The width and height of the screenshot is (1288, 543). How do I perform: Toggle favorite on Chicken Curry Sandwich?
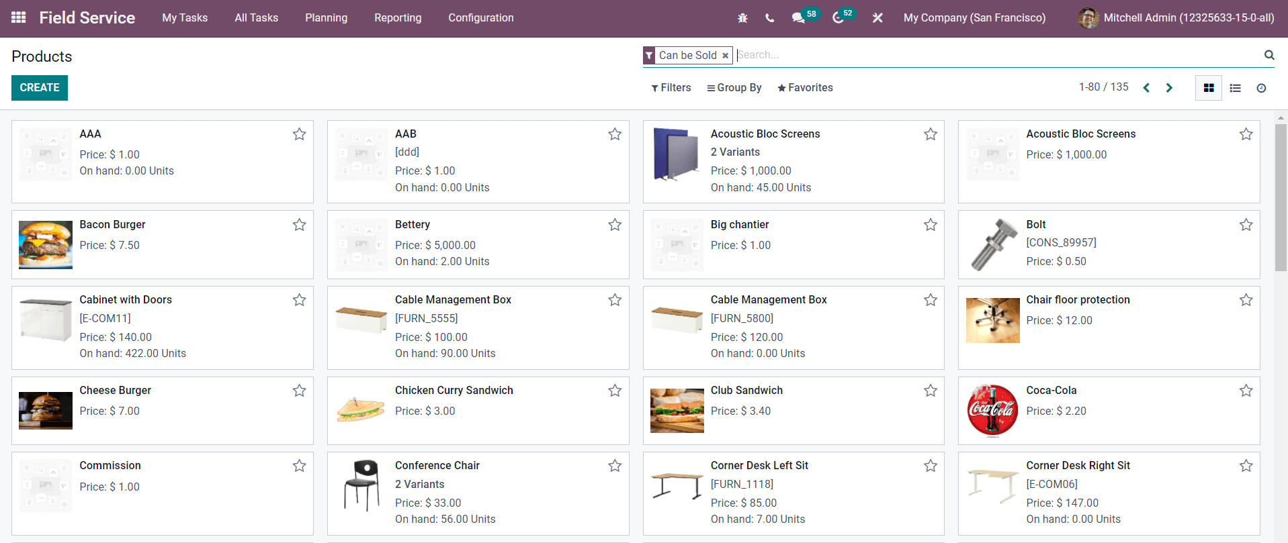pyautogui.click(x=615, y=391)
